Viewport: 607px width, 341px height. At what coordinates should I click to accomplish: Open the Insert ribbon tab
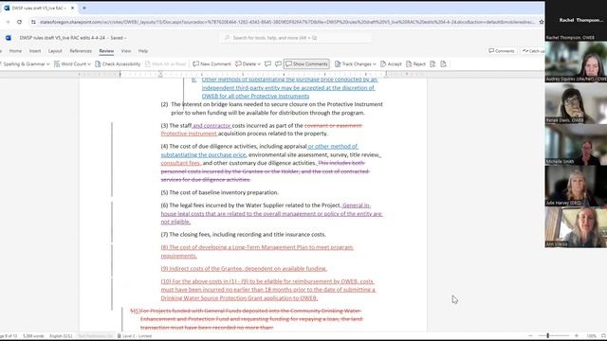35,51
